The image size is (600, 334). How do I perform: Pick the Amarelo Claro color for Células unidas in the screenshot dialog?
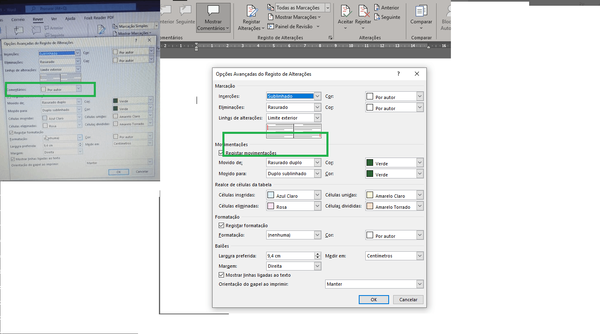click(394, 195)
